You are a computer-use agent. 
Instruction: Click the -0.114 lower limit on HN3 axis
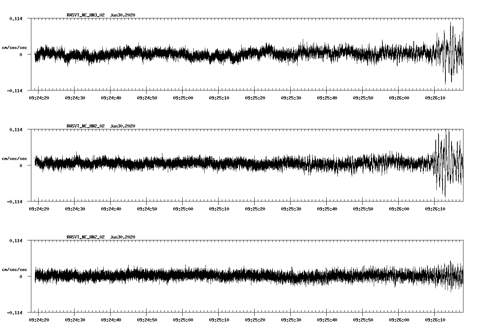(x=14, y=90)
